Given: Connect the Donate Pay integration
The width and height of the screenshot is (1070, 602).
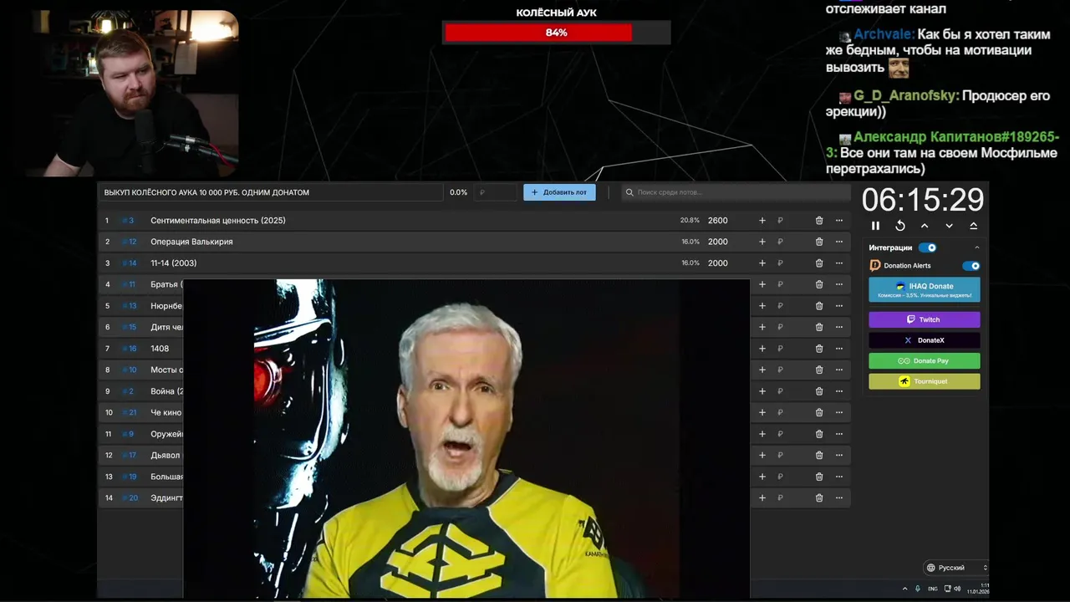Looking at the screenshot, I should 925,361.
